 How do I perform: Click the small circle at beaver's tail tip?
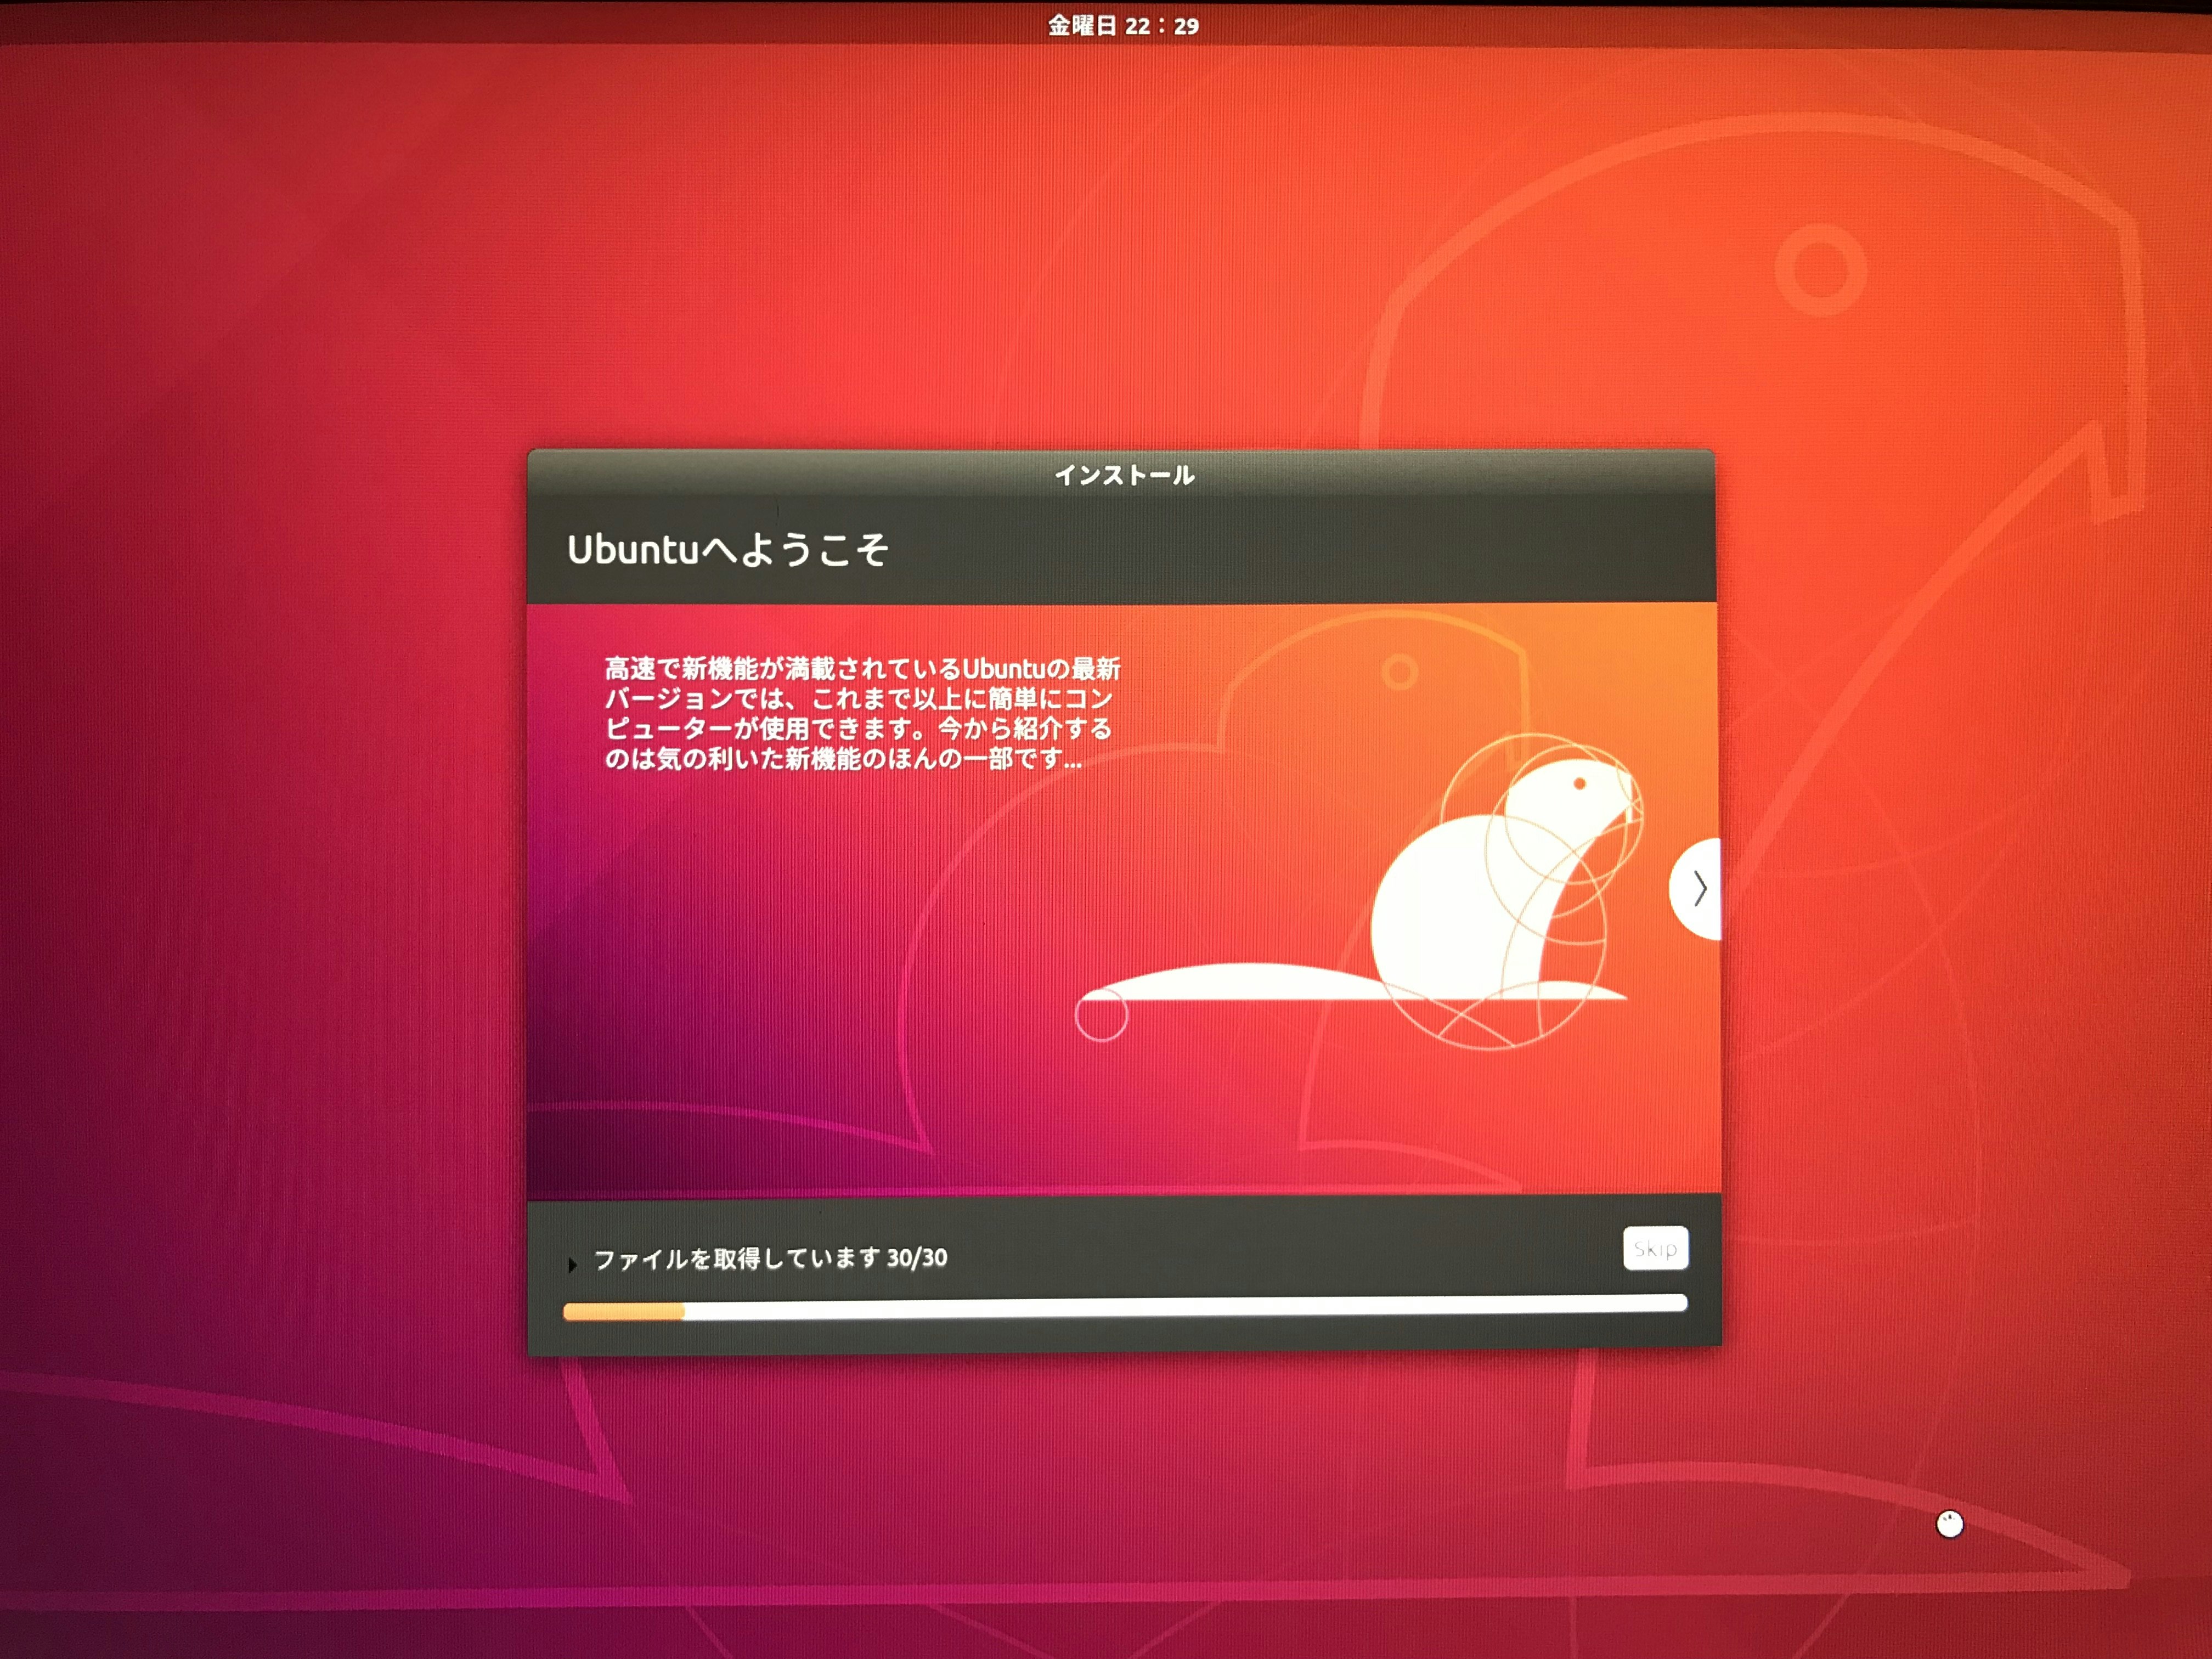pyautogui.click(x=1101, y=1016)
